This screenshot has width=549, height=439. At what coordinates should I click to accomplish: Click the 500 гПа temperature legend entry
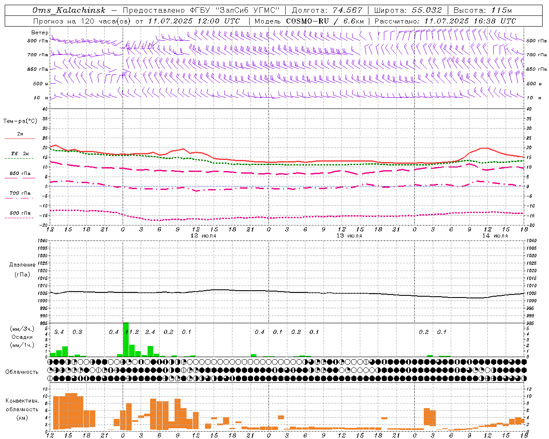(20, 213)
